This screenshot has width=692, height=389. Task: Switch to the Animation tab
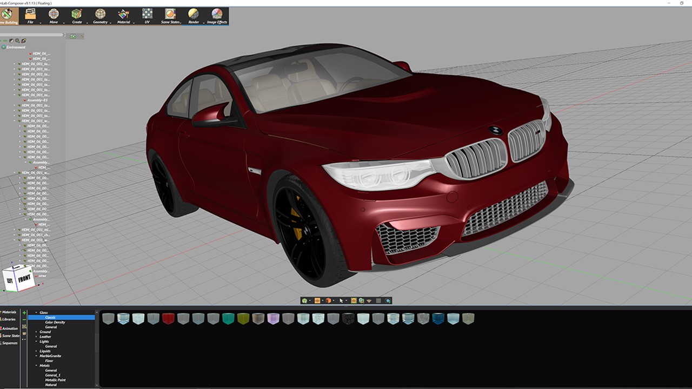[9, 328]
